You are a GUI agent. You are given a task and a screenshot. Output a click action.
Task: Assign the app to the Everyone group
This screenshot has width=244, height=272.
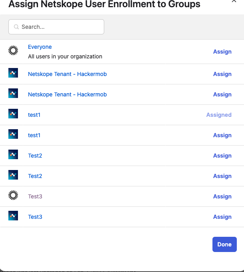(x=222, y=52)
